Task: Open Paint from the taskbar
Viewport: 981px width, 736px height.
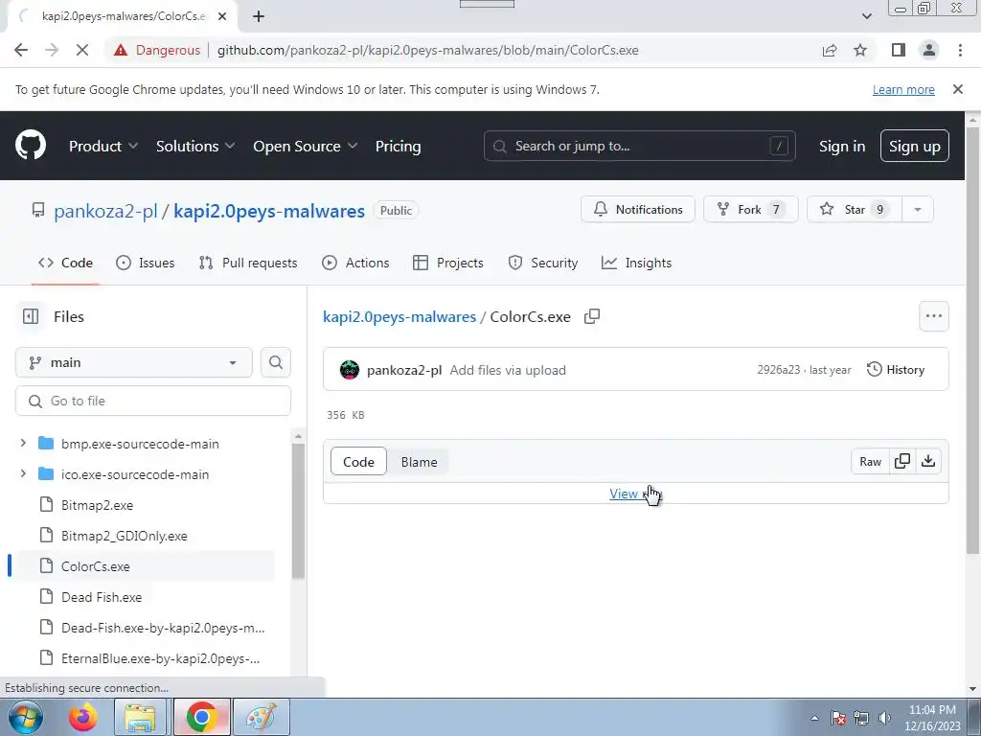Action: (x=261, y=717)
